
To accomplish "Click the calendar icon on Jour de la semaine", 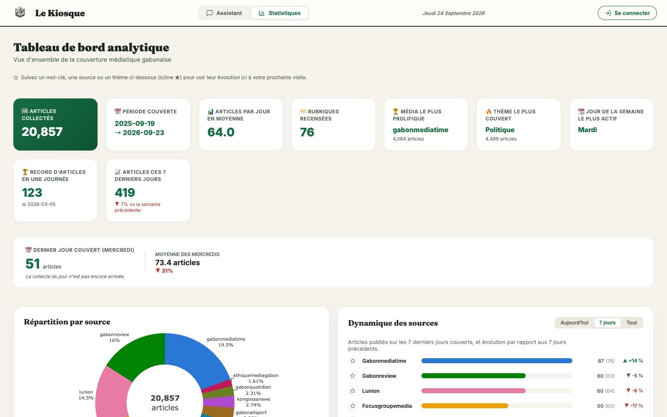I will [581, 111].
